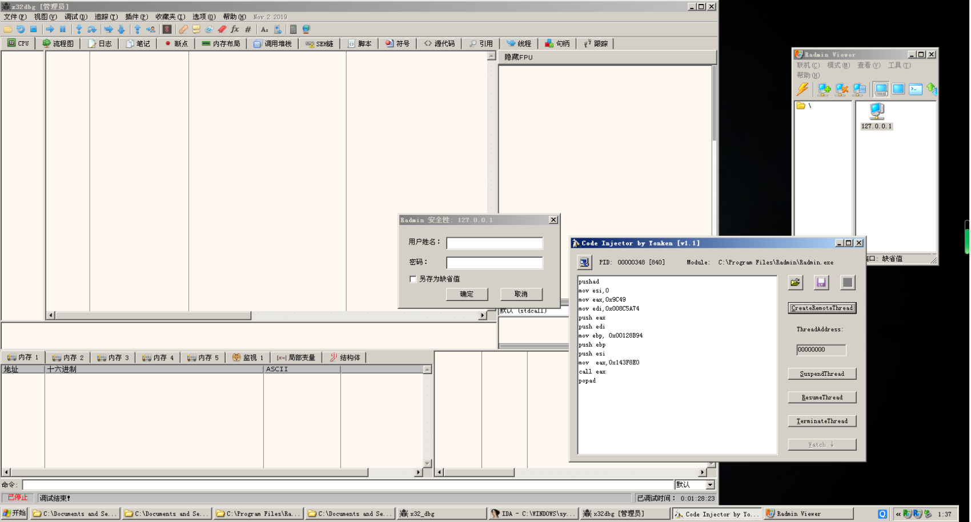Screen dimensions: 971x522
Task: Click the hash # icon in toolbar
Action: (x=248, y=29)
